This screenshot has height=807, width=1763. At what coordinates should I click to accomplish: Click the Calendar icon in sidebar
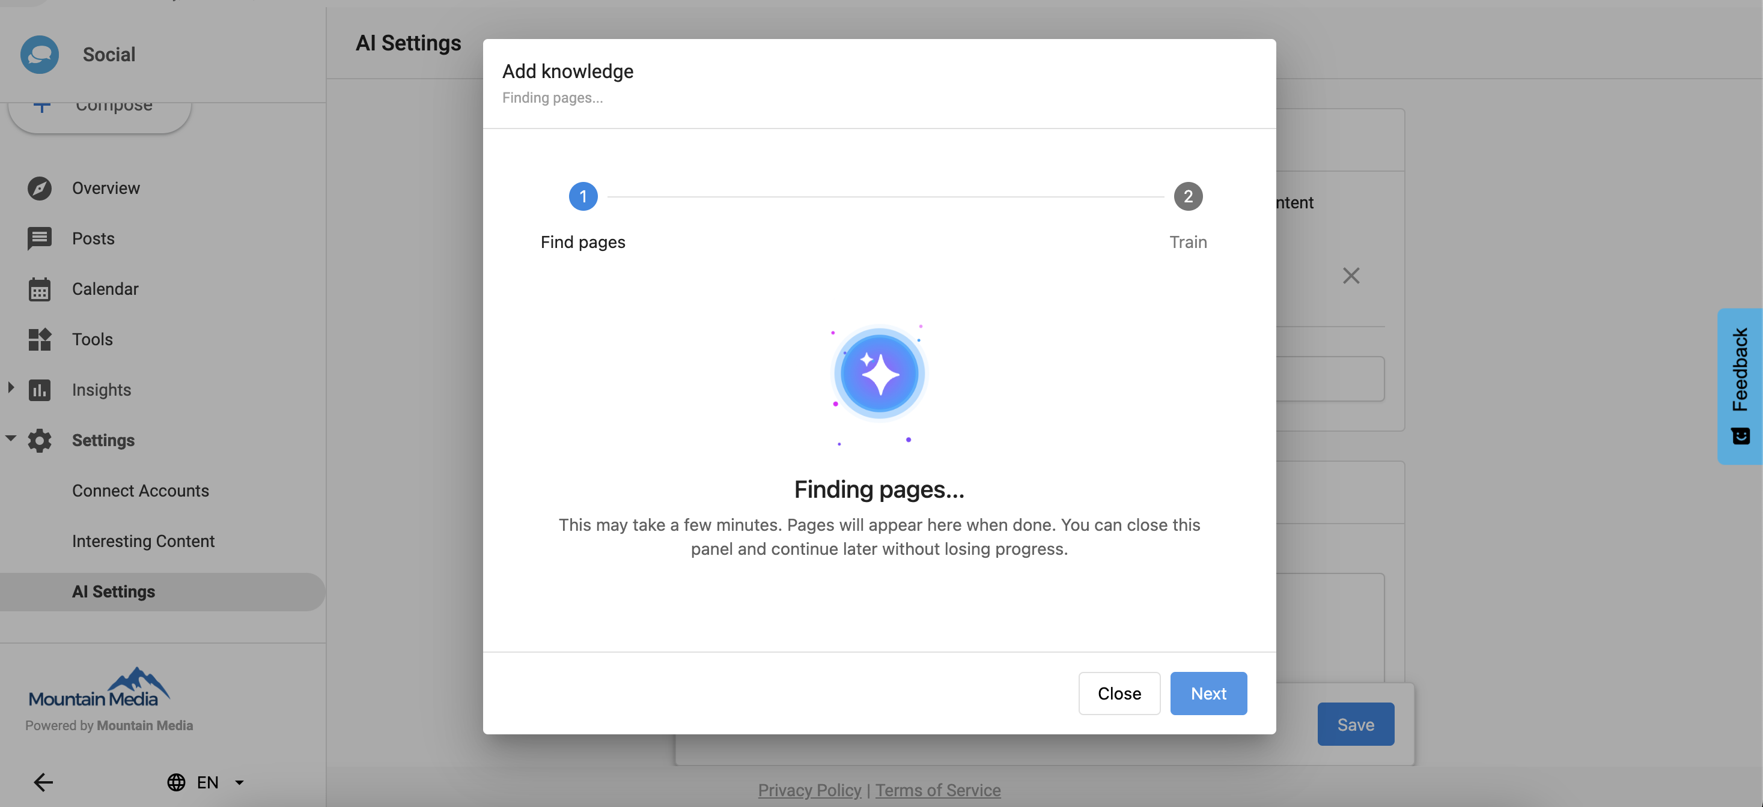40,289
